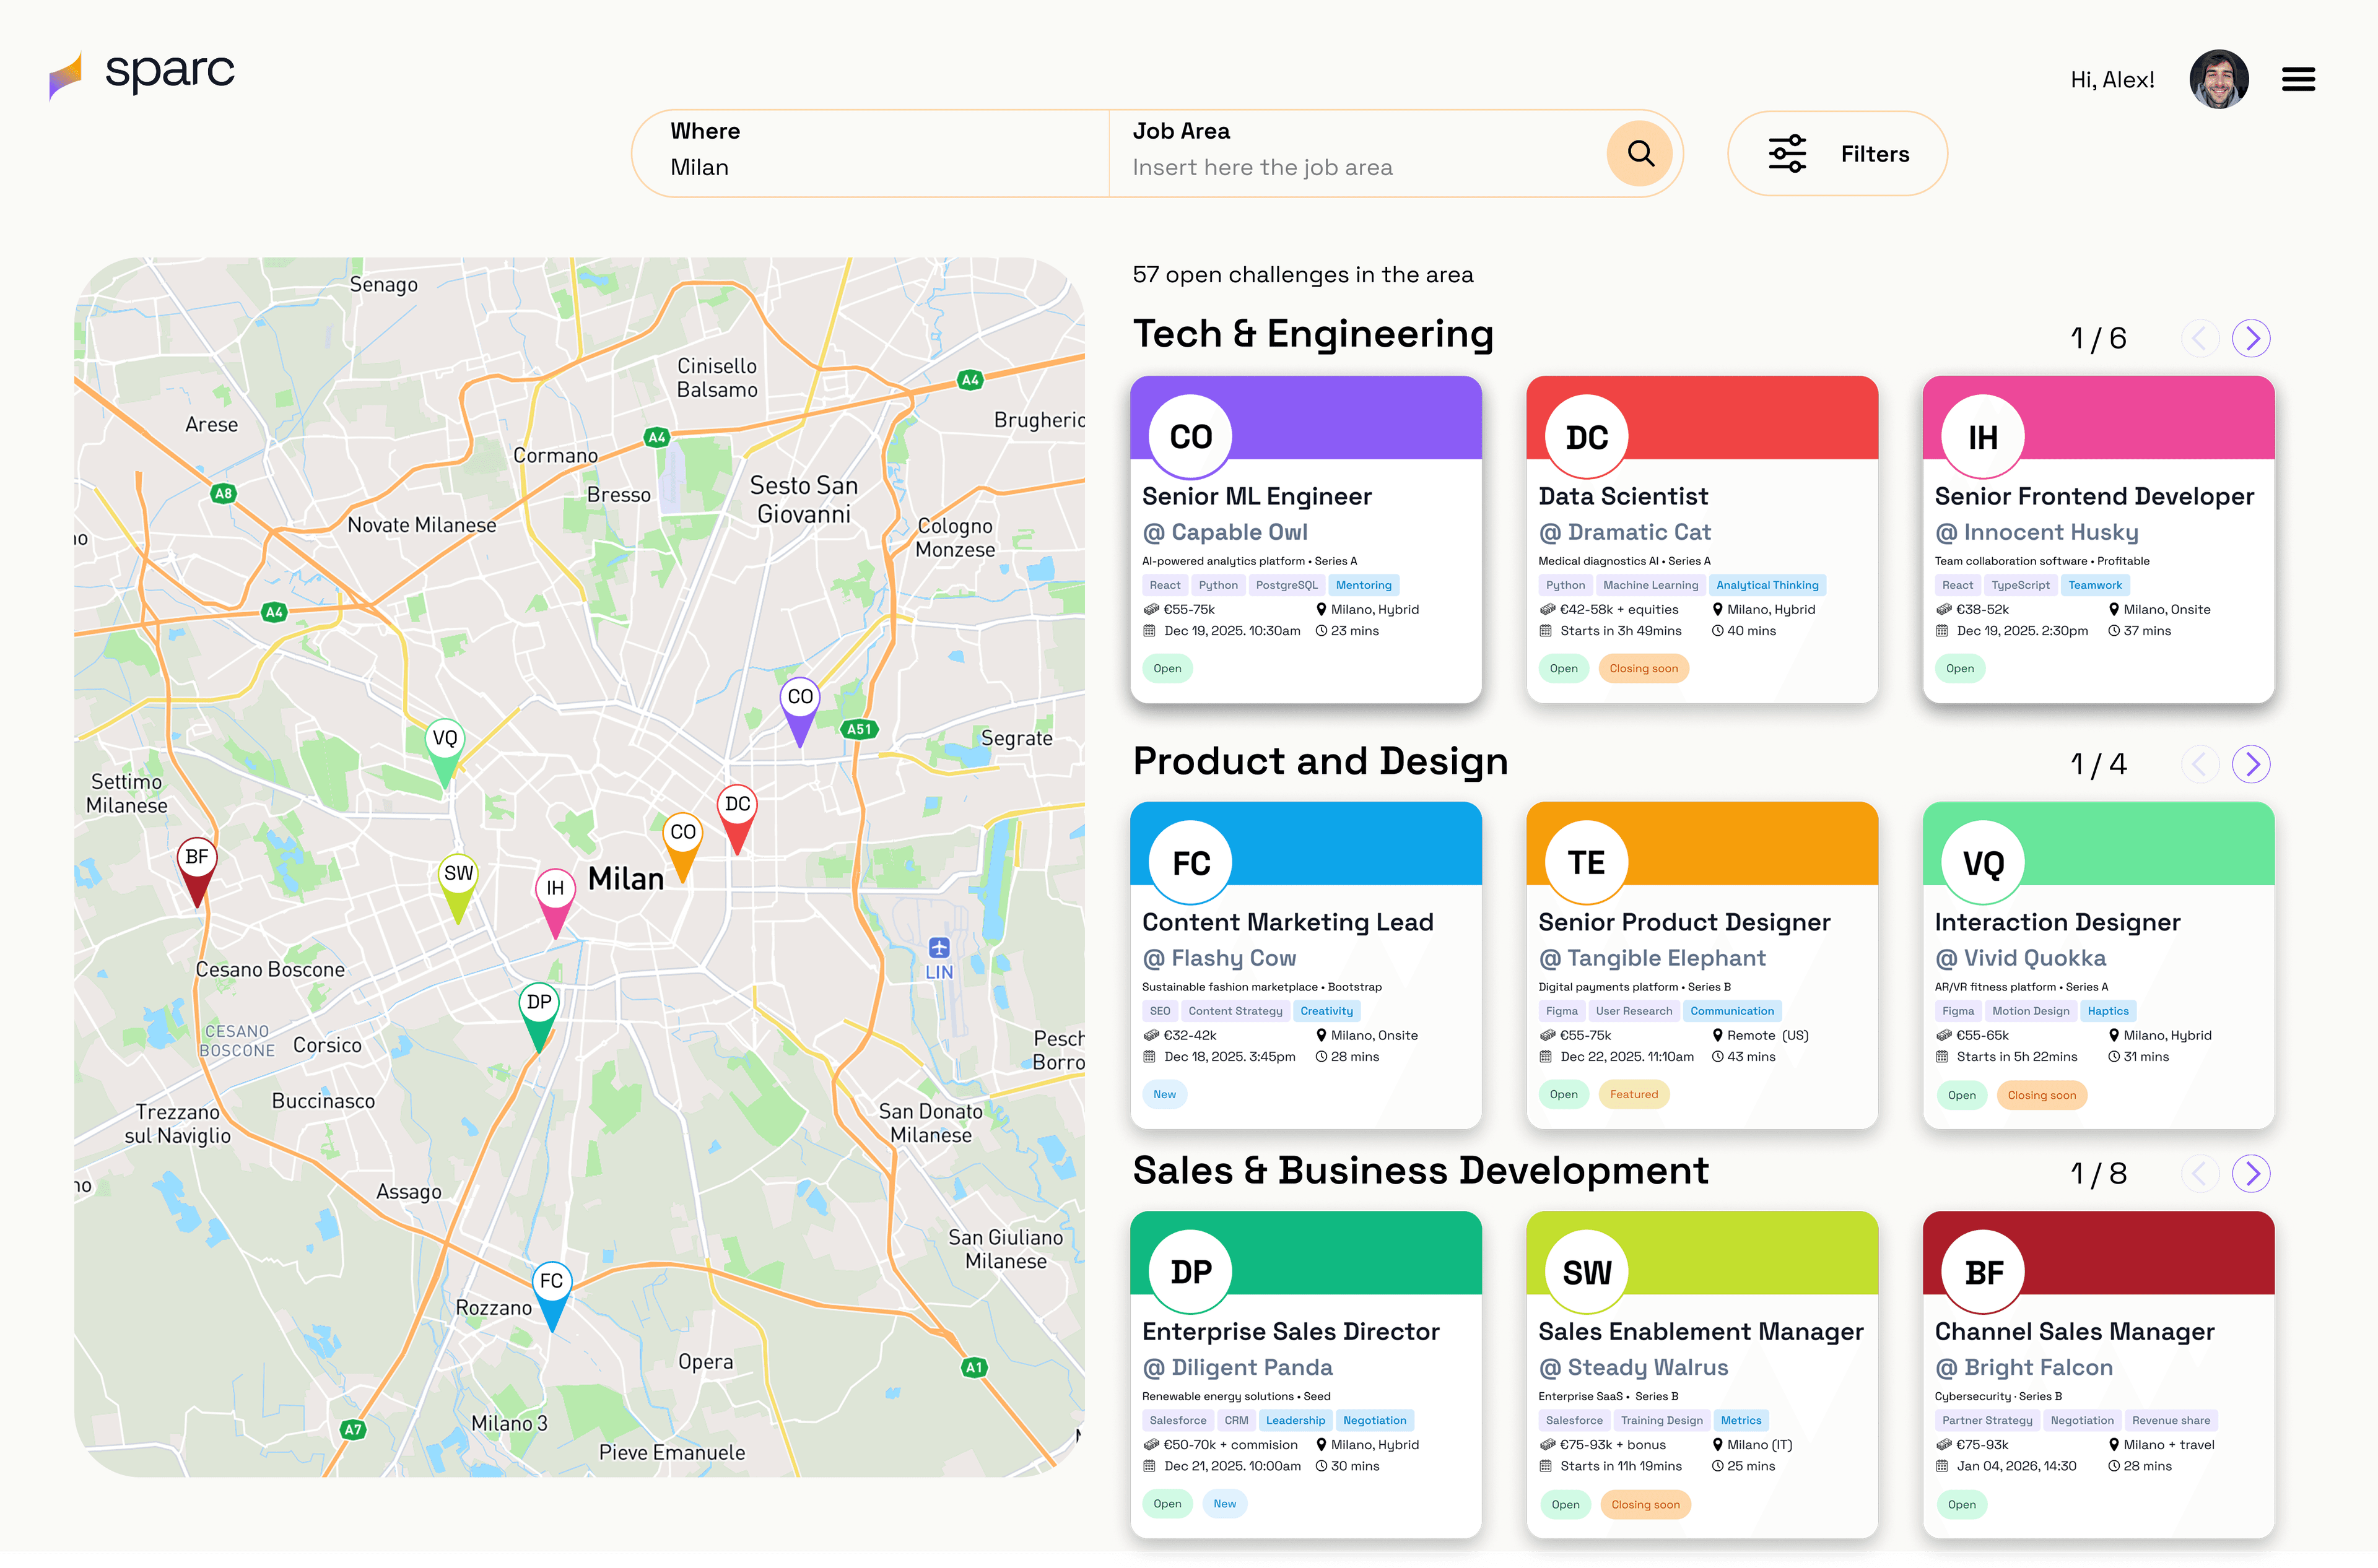This screenshot has width=2378, height=1568.
Task: Go to next Product and Design page
Action: point(2251,764)
